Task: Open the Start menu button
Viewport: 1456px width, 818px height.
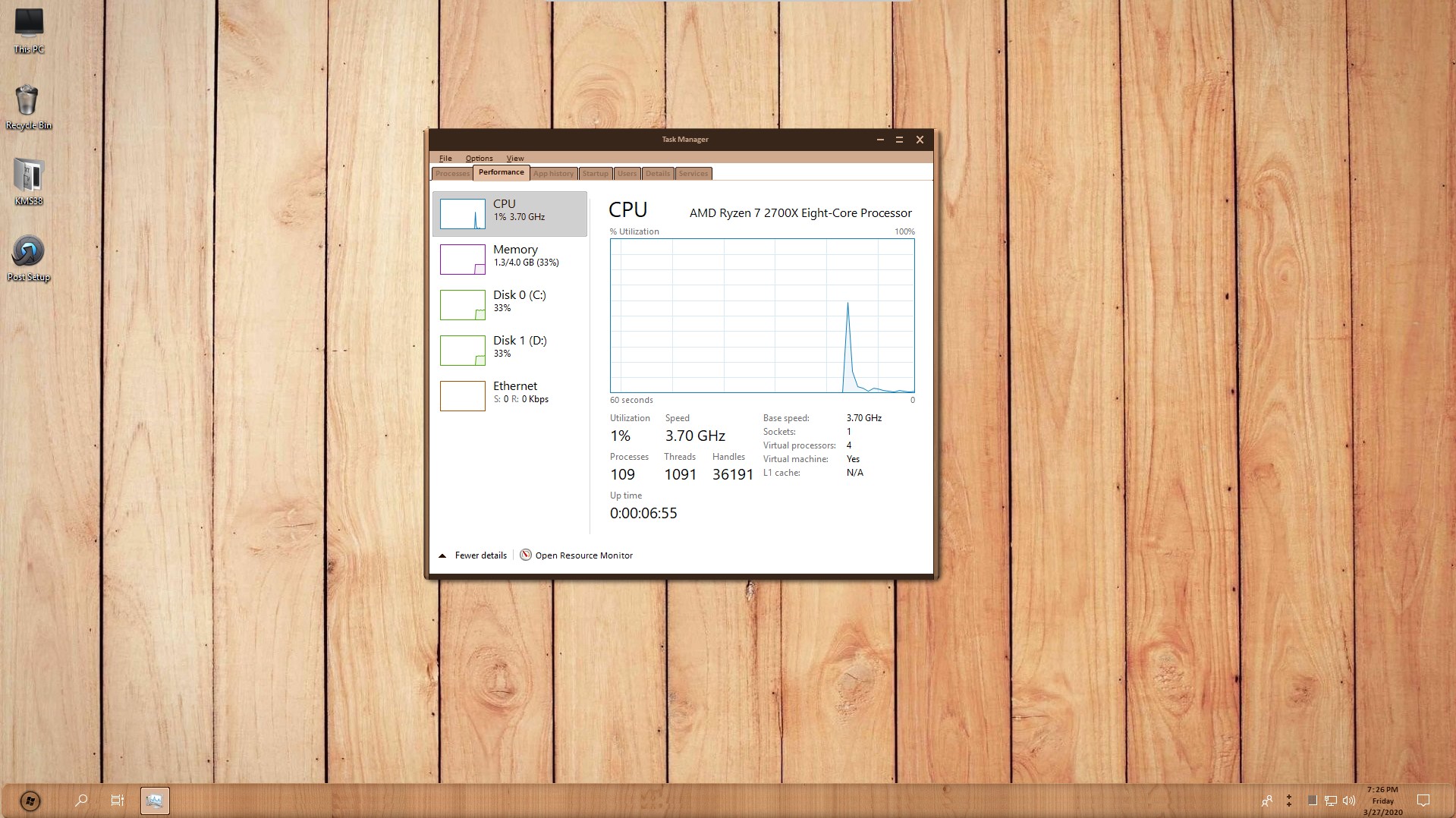Action: pos(30,801)
